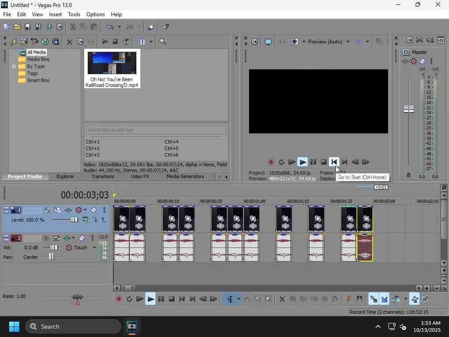Save the project using the floppy icon
Screen dimensions: 449x337
28,27
